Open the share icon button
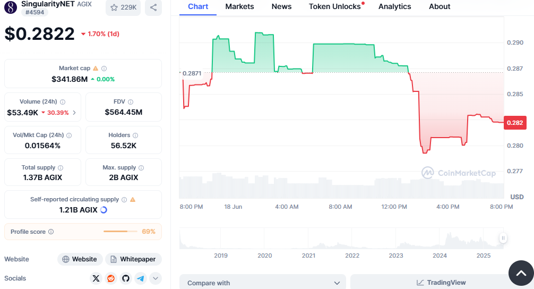The height and width of the screenshot is (289, 534). pos(153,7)
